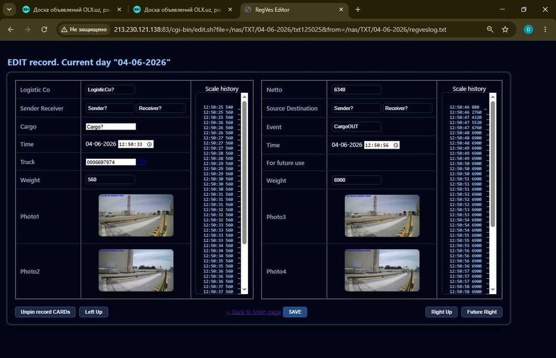Open the Photo3 thumbnail
Screen dimensions: 556x358
click(x=382, y=216)
